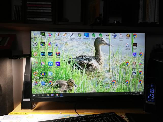Open File Explorer from the taskbar
Viewport: 163px width, 122px height.
pyautogui.click(x=48, y=95)
